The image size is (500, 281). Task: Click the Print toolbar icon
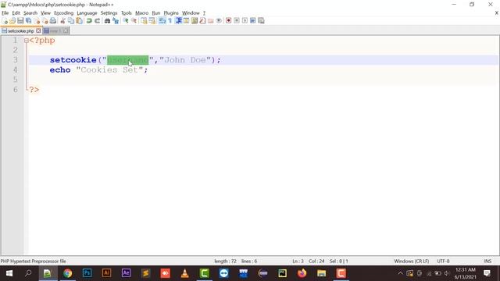pos(53,21)
